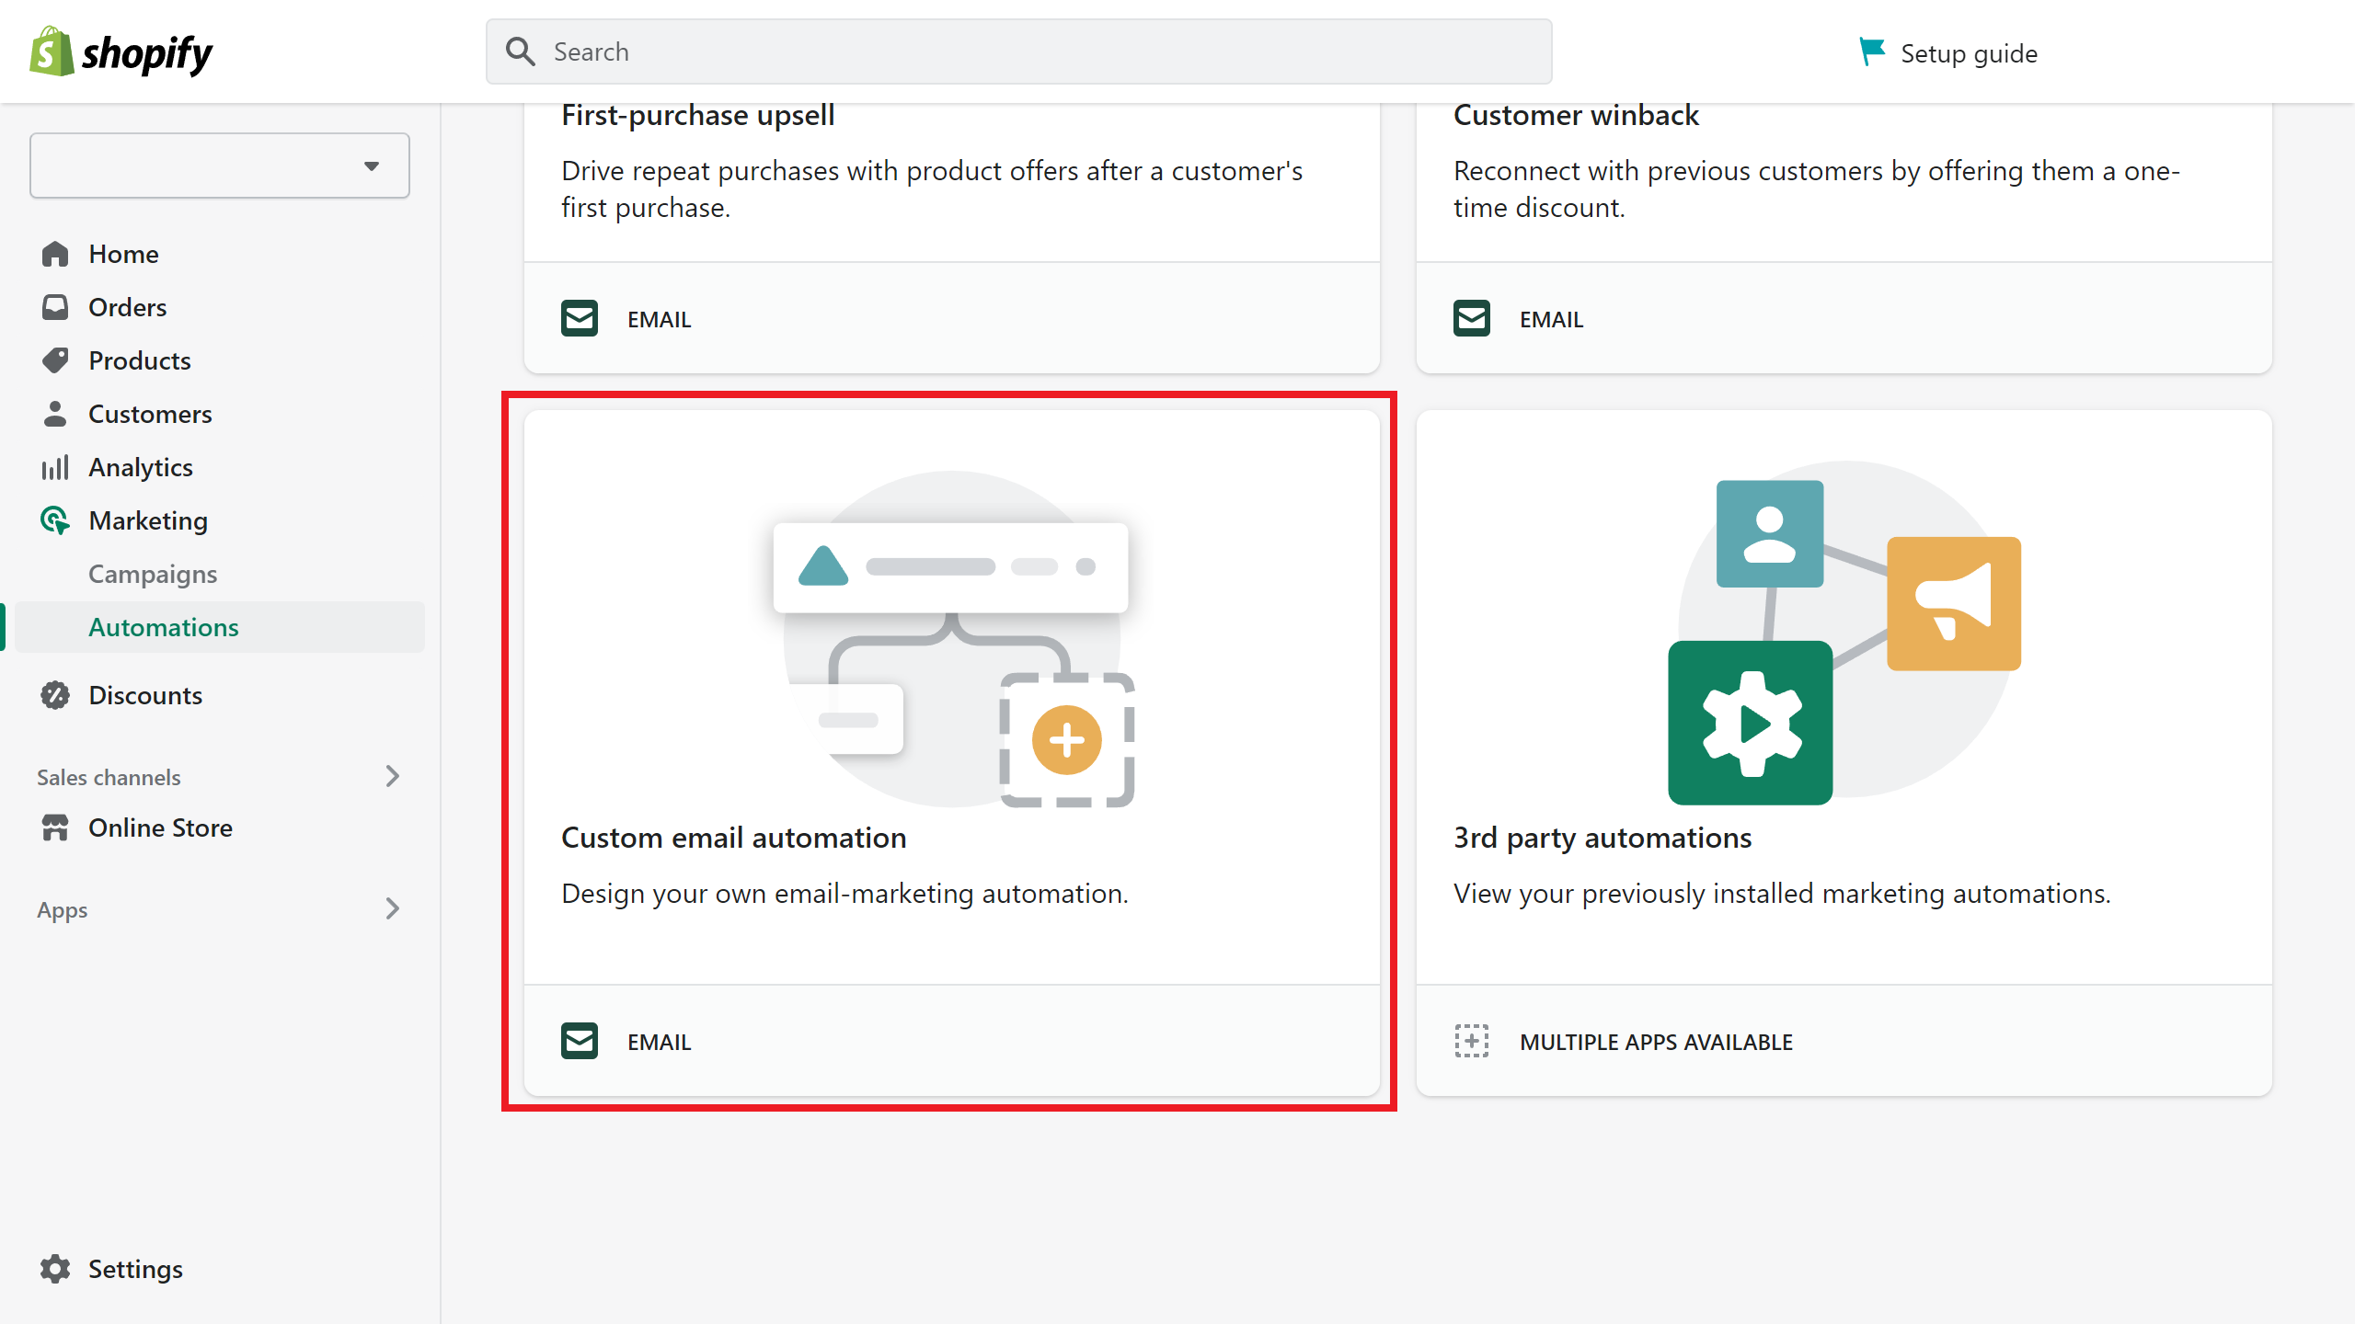The width and height of the screenshot is (2355, 1324).
Task: Select Automations in the sidebar
Action: (x=220, y=627)
